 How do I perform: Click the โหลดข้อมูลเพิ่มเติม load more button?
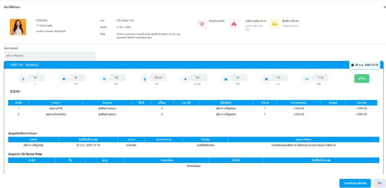(x=355, y=182)
